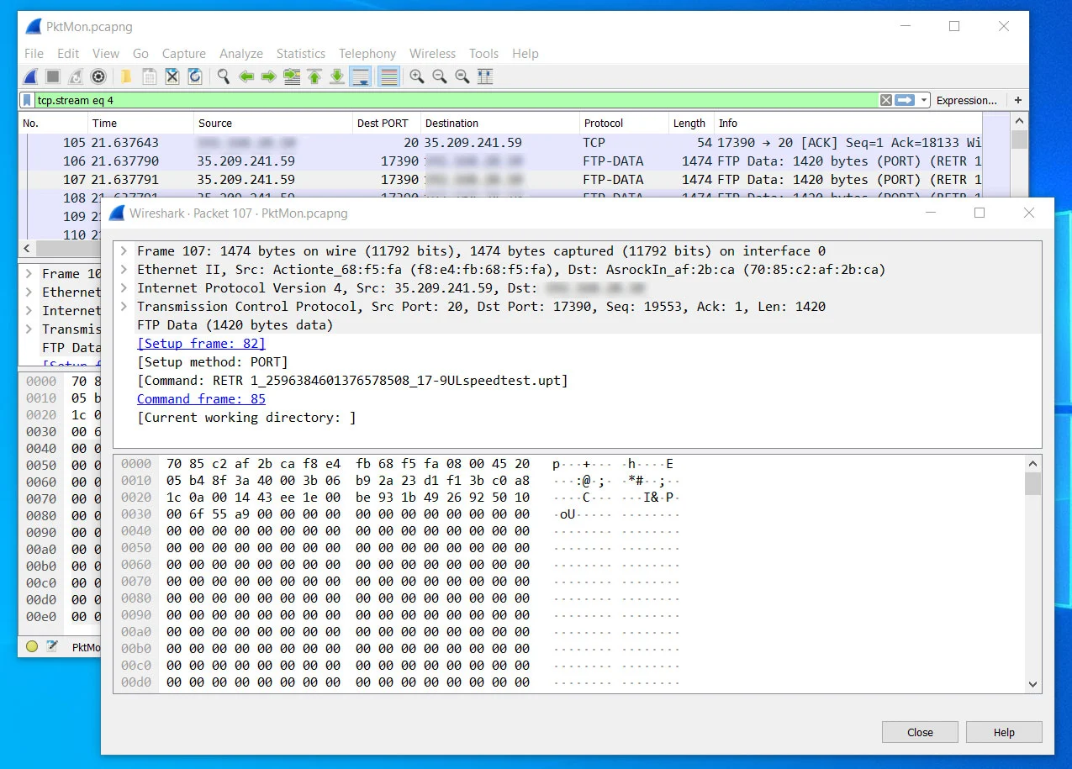Click the Resize columns icon
This screenshot has width=1072, height=769.
484,76
